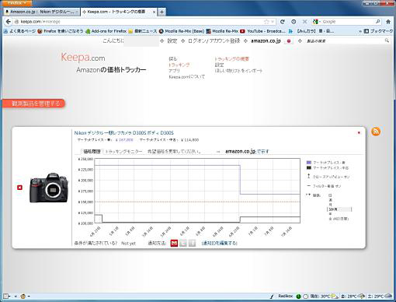Image resolution: width=396 pixels, height=302 pixels.
Task: Open Keepa.comについて link
Action: (186, 77)
